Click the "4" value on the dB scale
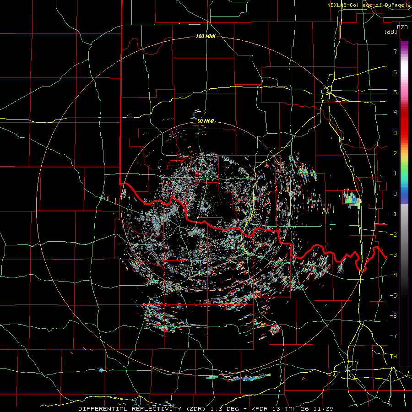Viewport: 412px width, 412px height. click(395, 113)
